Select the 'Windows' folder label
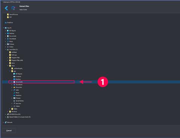Viewport: 180px width, 138px height. tap(14, 111)
